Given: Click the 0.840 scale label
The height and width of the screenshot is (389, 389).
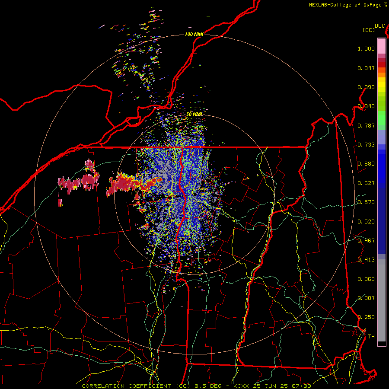Looking at the screenshot, I should 366,106.
